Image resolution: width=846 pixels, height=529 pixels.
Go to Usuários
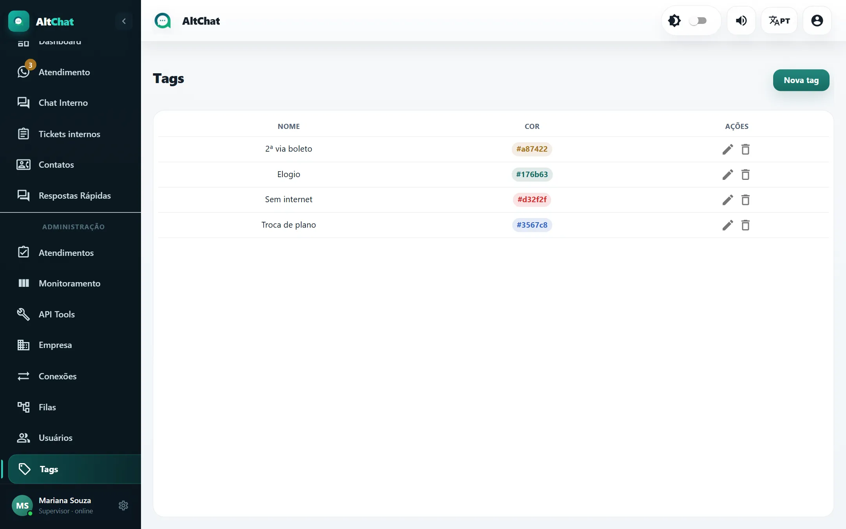click(x=70, y=438)
